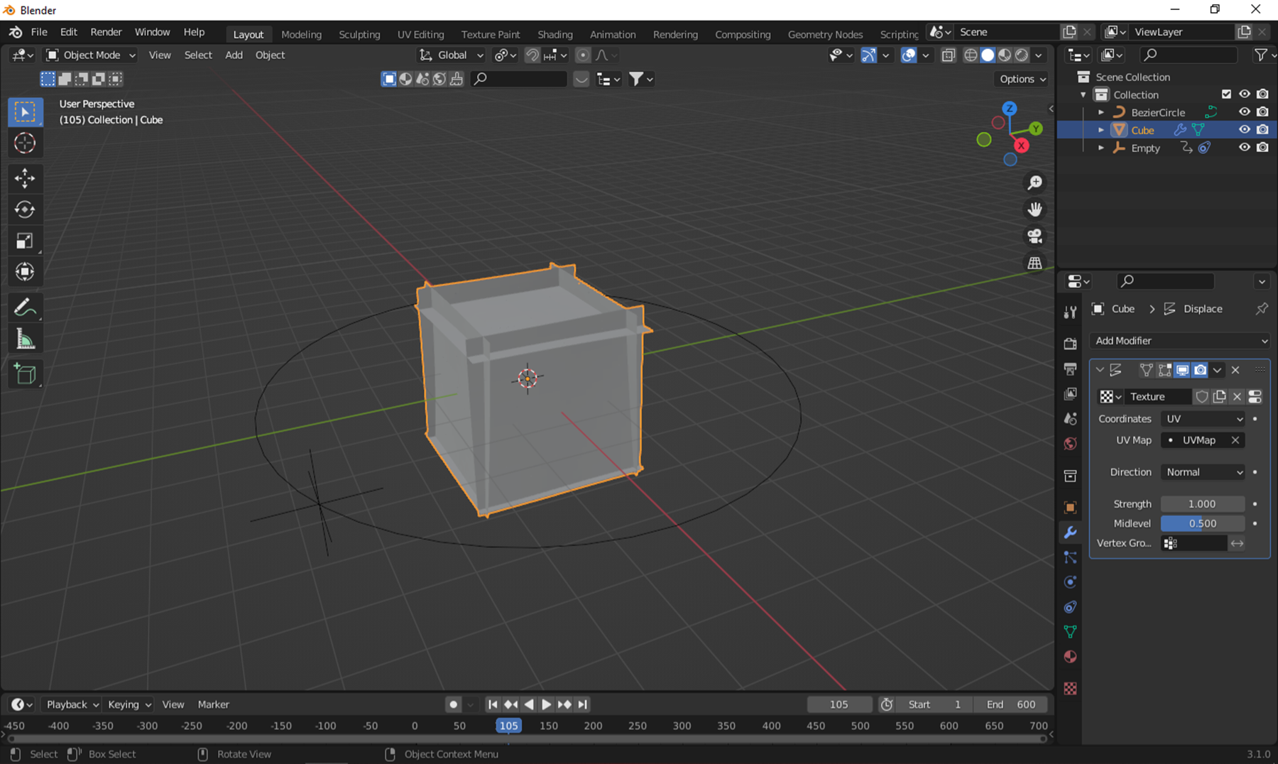Play animation forward in timeline
The image size is (1278, 764).
(x=546, y=704)
